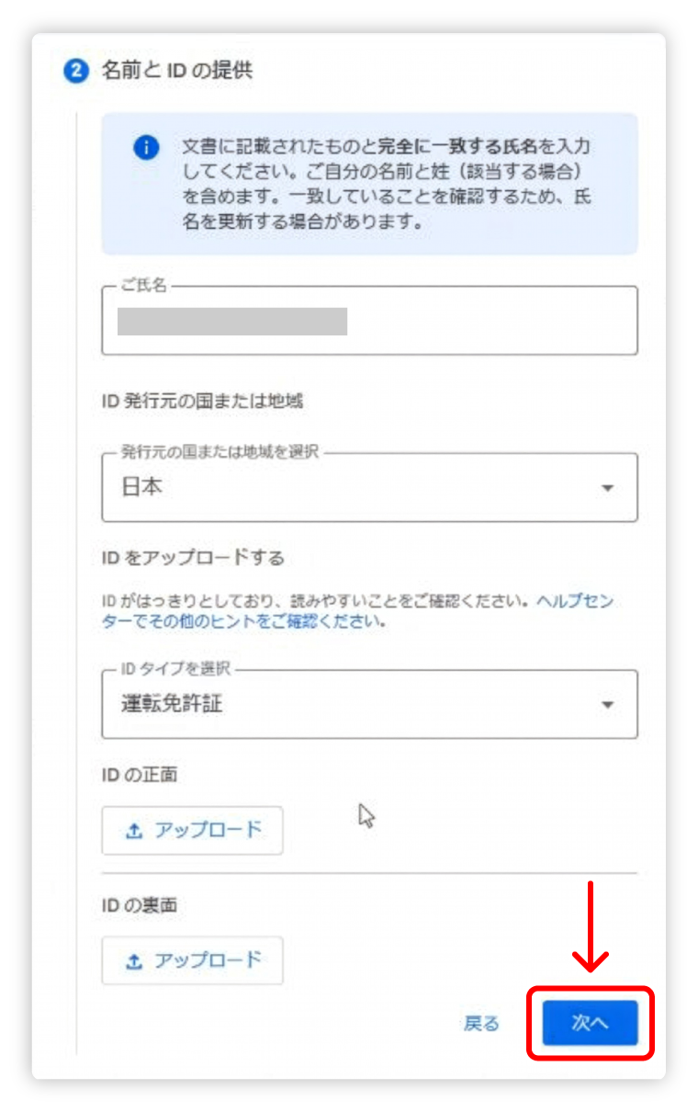
Task: Proceed with the blue 次へ button
Action: pos(590,1023)
